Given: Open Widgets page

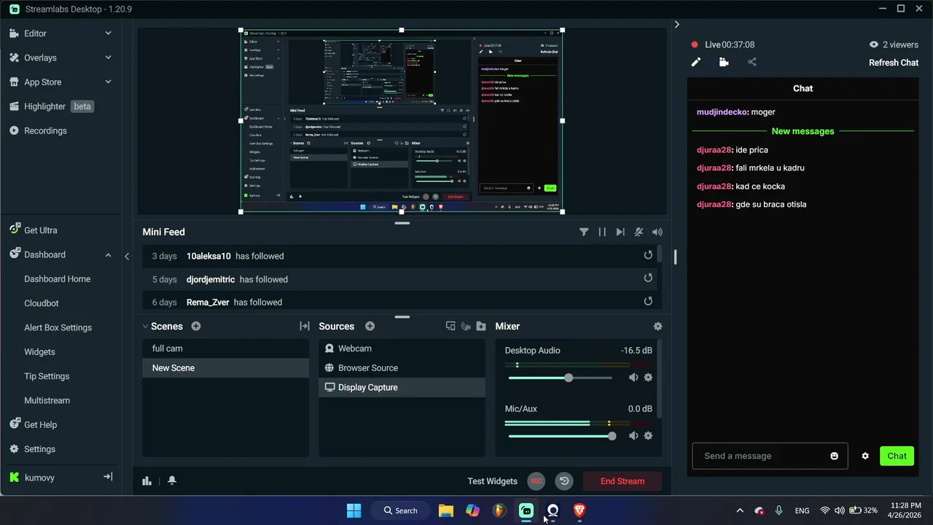Looking at the screenshot, I should [x=39, y=351].
